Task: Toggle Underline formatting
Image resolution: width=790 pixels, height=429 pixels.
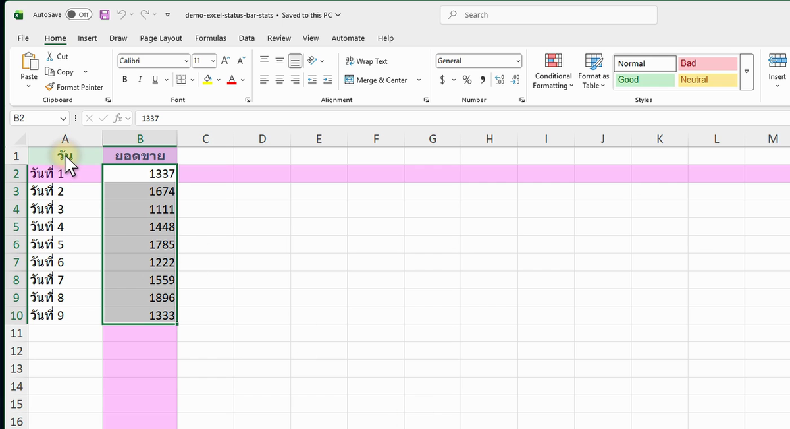Action: [155, 80]
